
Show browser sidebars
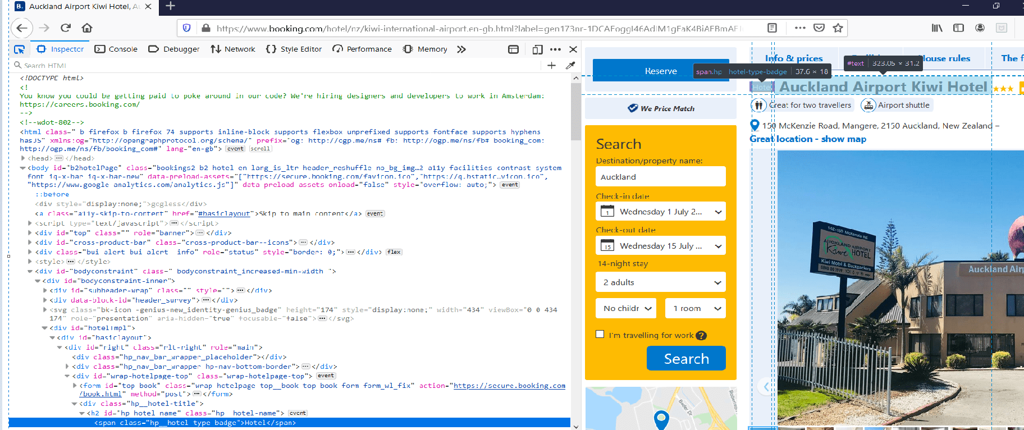(958, 28)
